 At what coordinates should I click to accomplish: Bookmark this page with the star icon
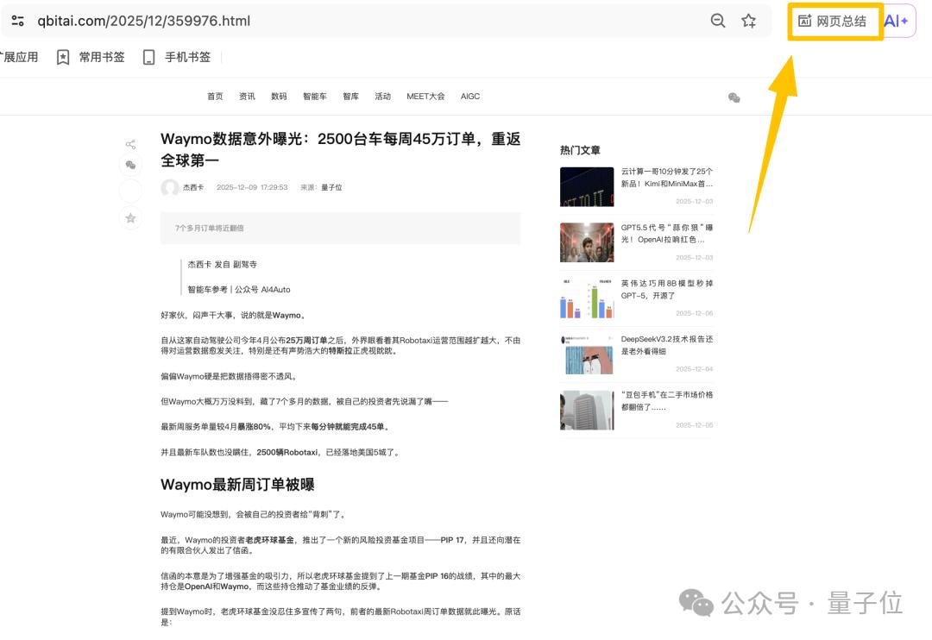pos(748,21)
